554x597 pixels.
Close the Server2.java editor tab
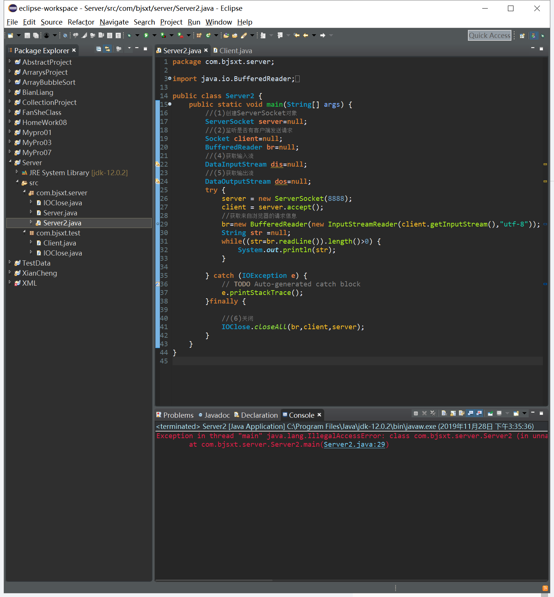[206, 50]
